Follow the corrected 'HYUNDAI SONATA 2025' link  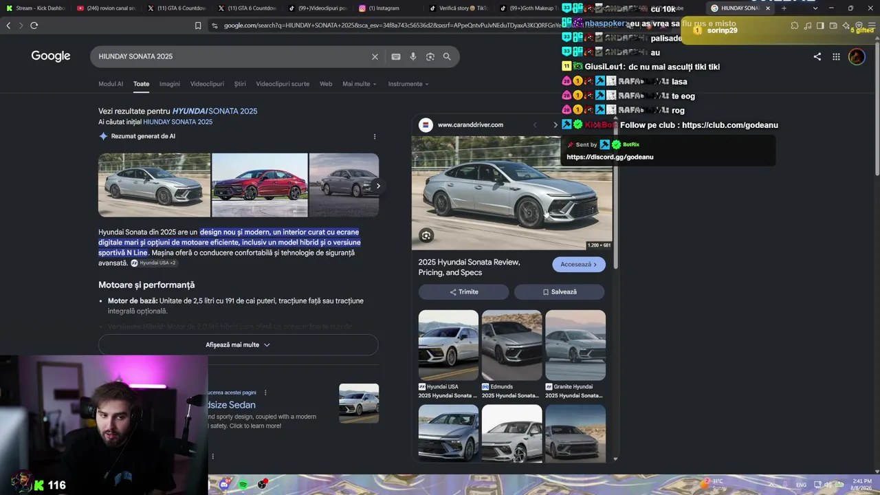(x=214, y=111)
